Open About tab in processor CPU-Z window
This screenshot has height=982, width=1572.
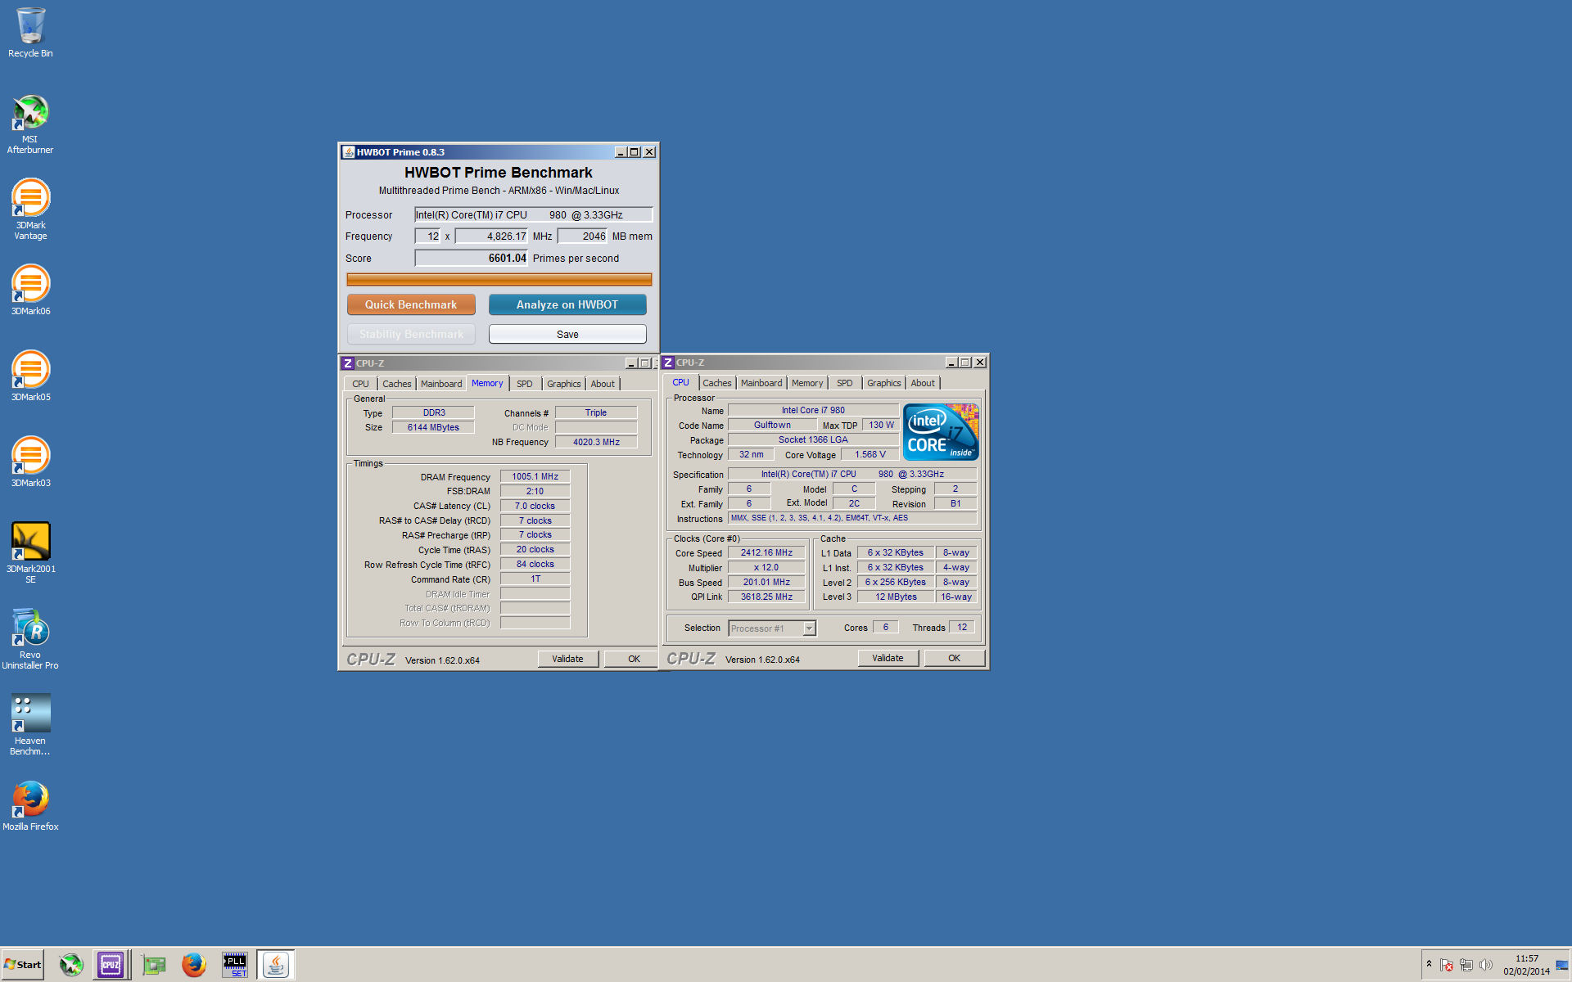pyautogui.click(x=923, y=383)
